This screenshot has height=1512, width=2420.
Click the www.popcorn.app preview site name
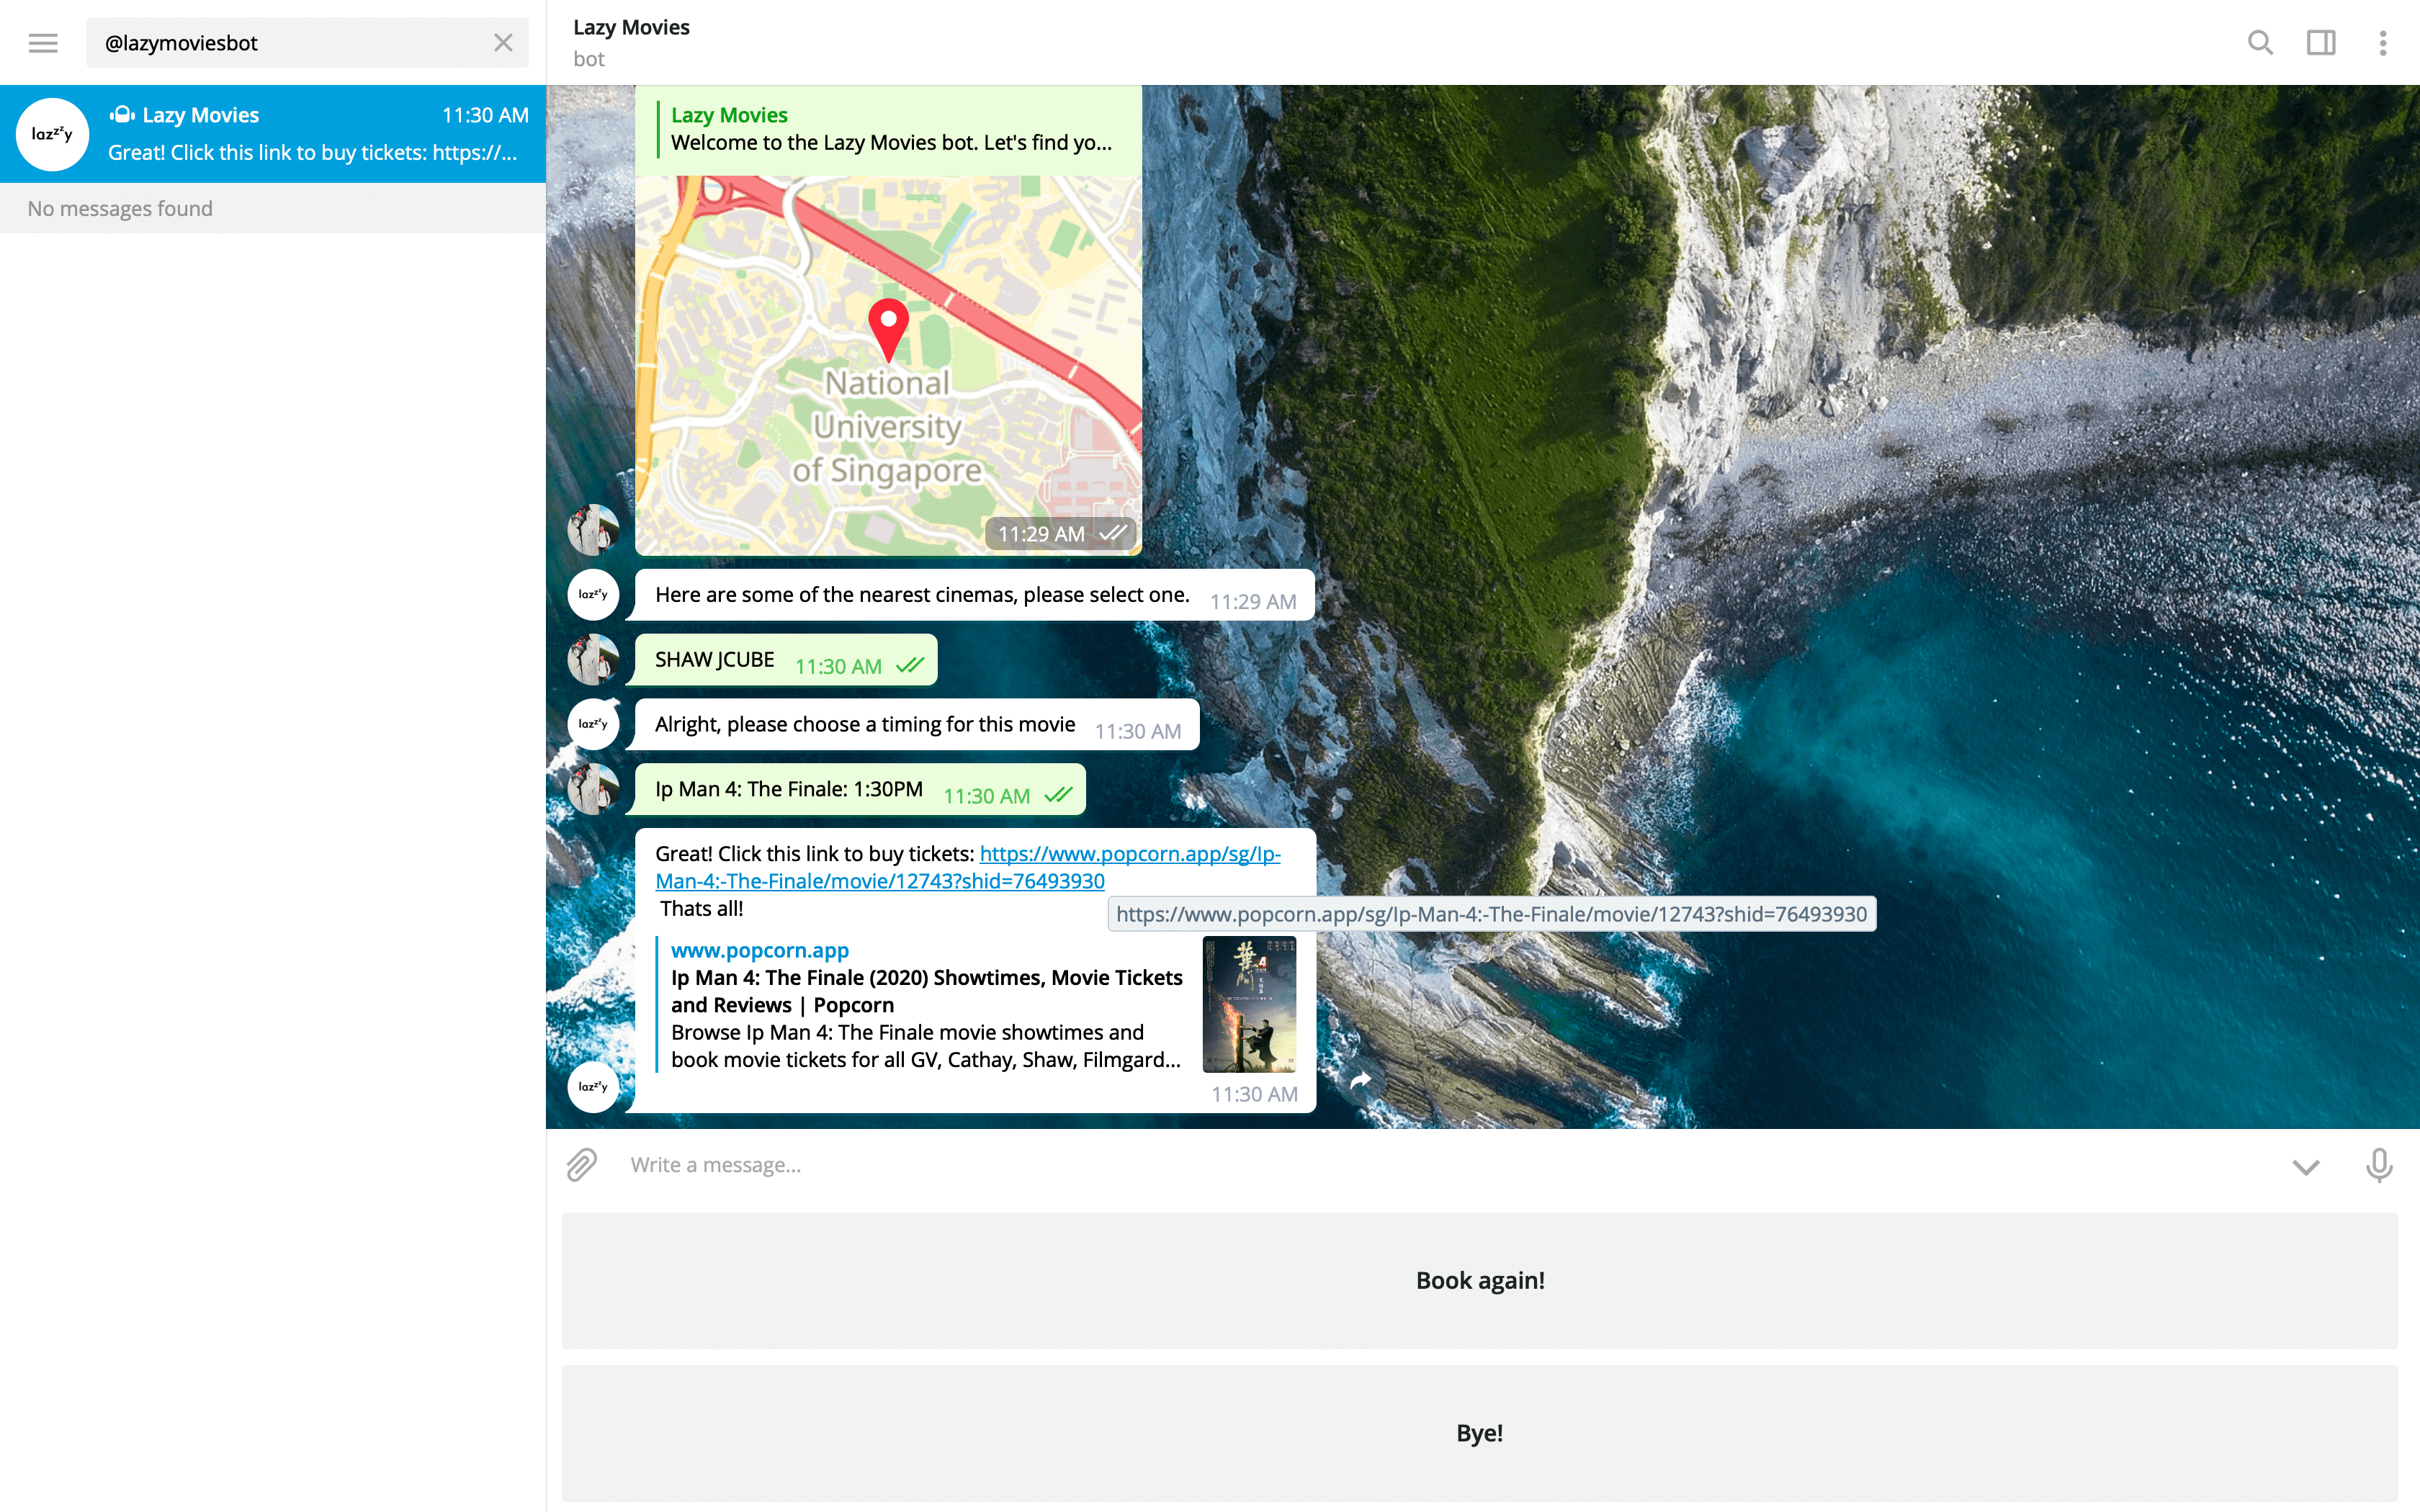coord(759,950)
